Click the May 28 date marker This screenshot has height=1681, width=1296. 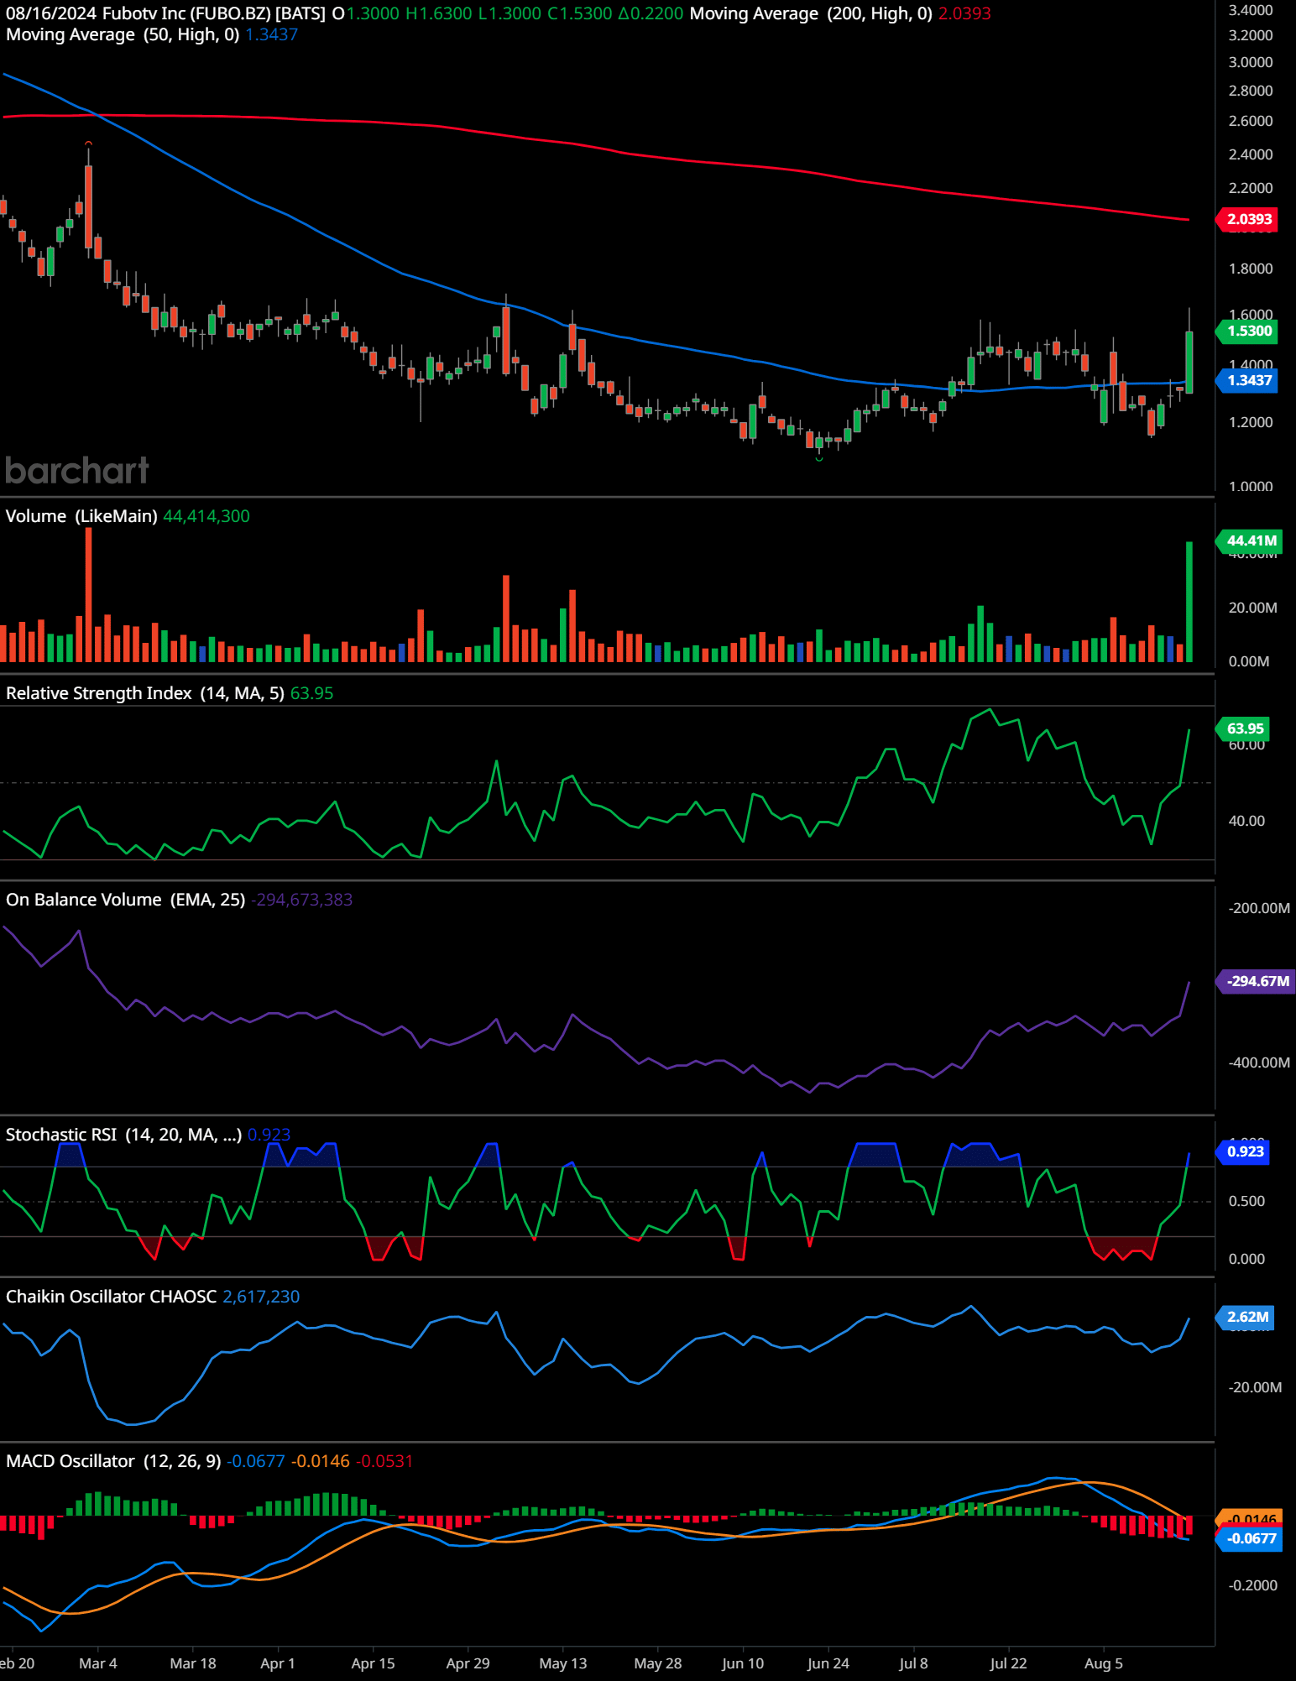pyautogui.click(x=658, y=1663)
